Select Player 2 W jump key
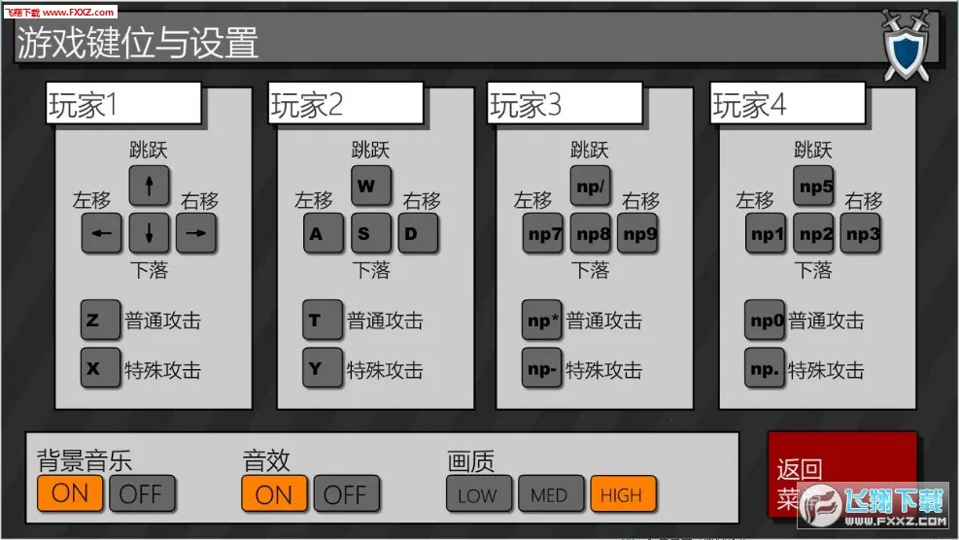 [x=370, y=186]
